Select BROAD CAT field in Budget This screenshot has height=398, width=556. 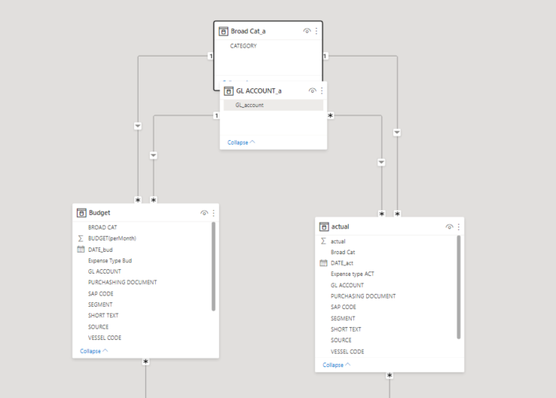(x=102, y=228)
